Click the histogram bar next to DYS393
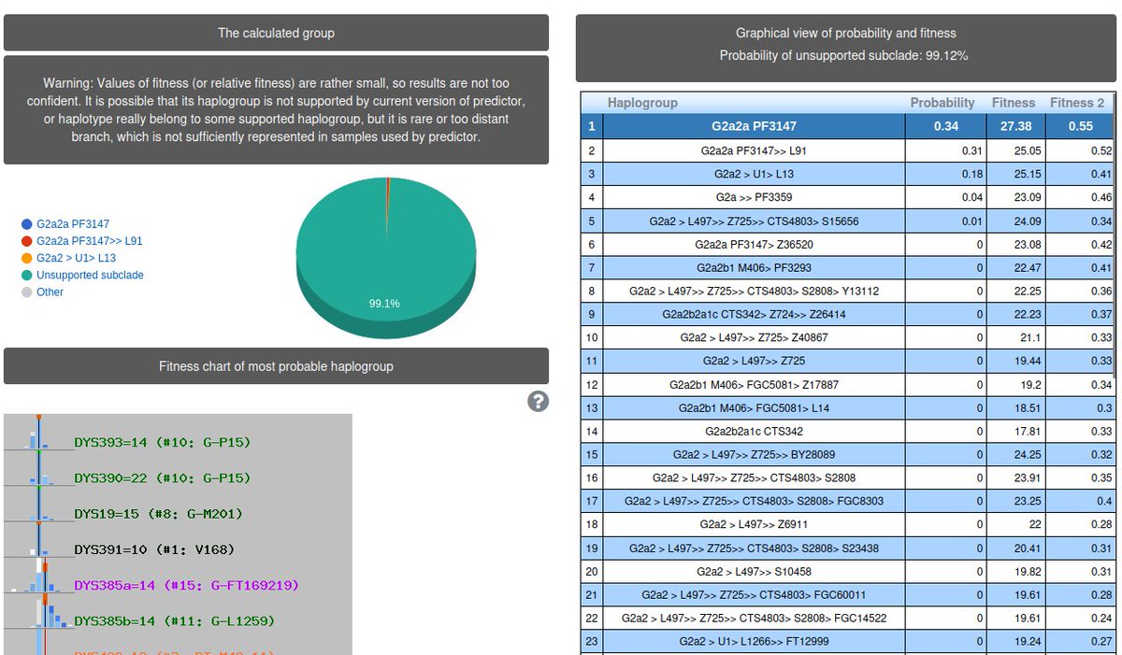 pos(37,433)
